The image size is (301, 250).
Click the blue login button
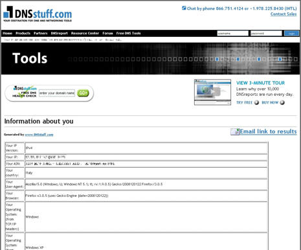[291, 33]
